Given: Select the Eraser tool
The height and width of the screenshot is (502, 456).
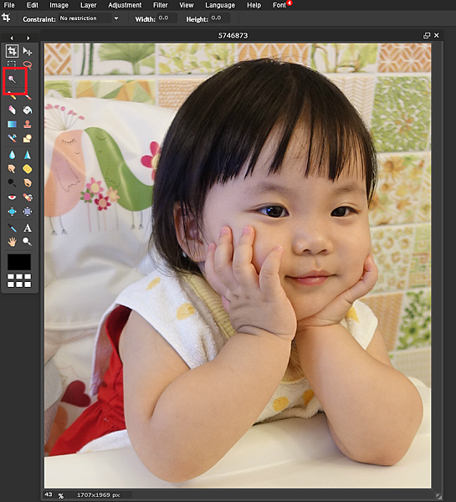Looking at the screenshot, I should (13, 110).
